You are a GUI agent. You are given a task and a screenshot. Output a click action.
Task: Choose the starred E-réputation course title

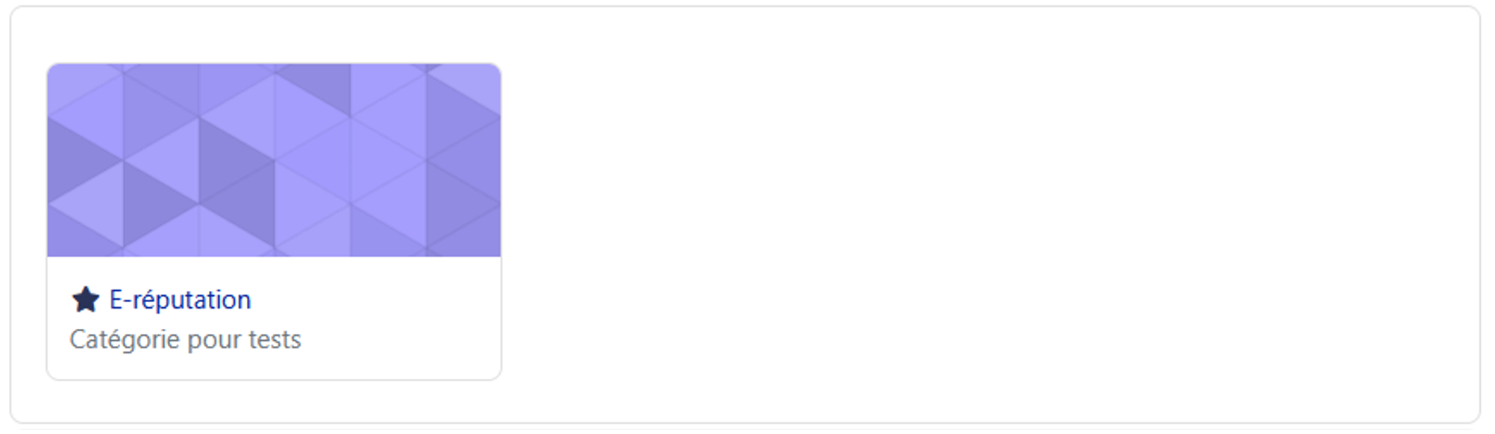click(x=180, y=300)
